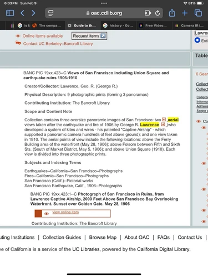
Task: Select the 'Entire' radio button in search
Action: tap(197, 40)
